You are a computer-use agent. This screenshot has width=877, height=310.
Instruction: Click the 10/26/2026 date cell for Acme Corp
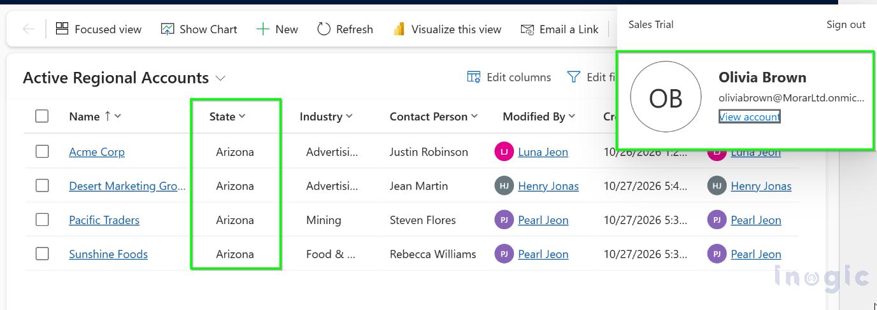[x=645, y=152]
